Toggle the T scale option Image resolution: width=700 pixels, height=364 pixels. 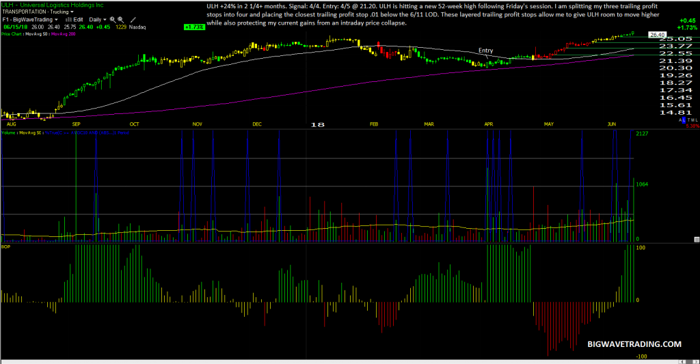[689, 120]
